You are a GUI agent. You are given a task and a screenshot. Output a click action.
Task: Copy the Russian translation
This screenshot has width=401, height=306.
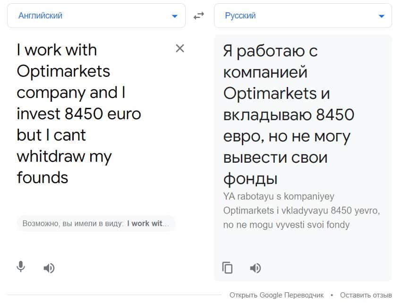(x=228, y=268)
